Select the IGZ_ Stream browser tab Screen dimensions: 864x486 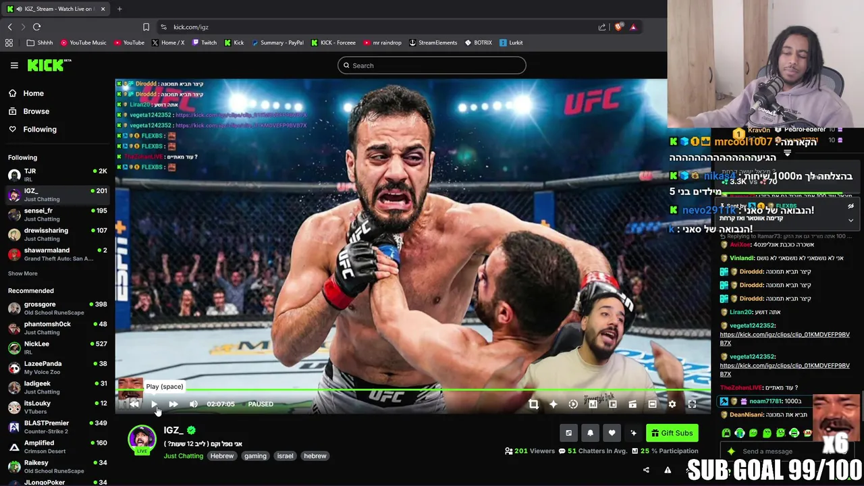tap(57, 9)
